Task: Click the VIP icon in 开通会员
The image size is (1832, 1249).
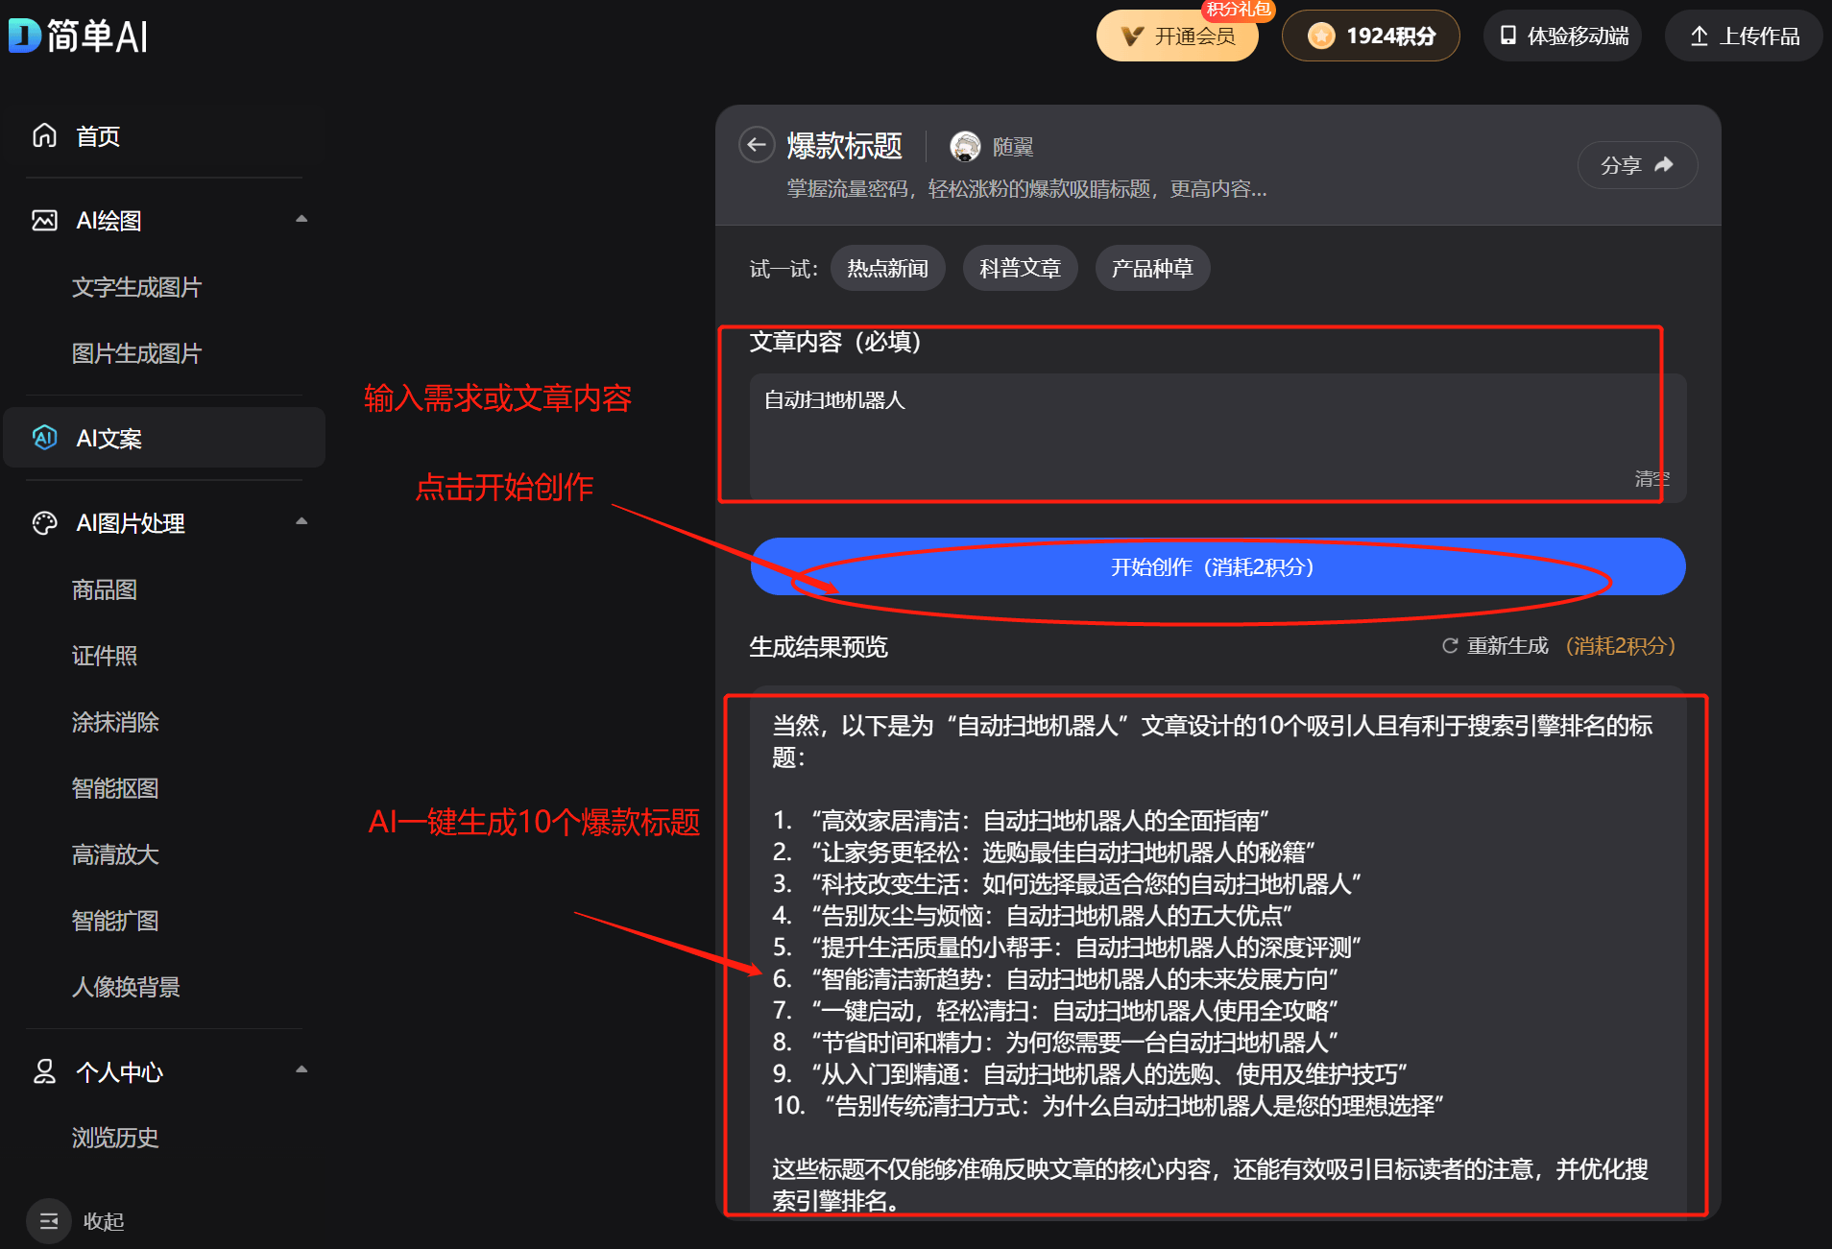Action: point(1133,36)
